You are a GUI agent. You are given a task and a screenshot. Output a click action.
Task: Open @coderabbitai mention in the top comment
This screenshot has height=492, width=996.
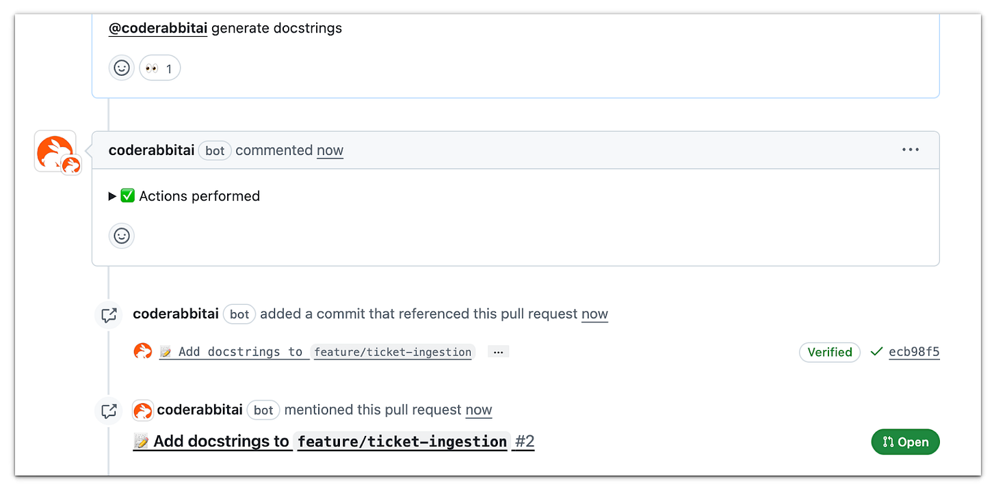(x=158, y=29)
